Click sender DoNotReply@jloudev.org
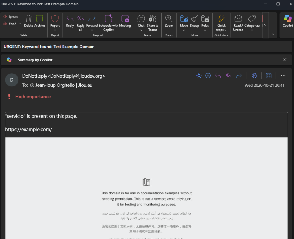The height and width of the screenshot is (239, 294). click(63, 76)
